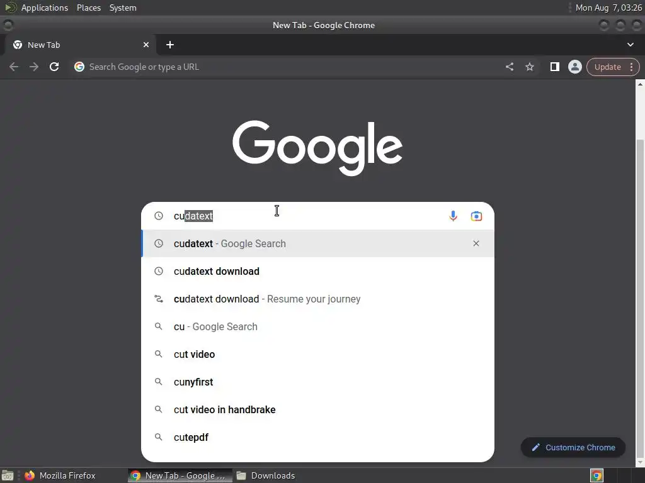Click the magnifier icon beside cutepdf
The width and height of the screenshot is (645, 483).
158,437
